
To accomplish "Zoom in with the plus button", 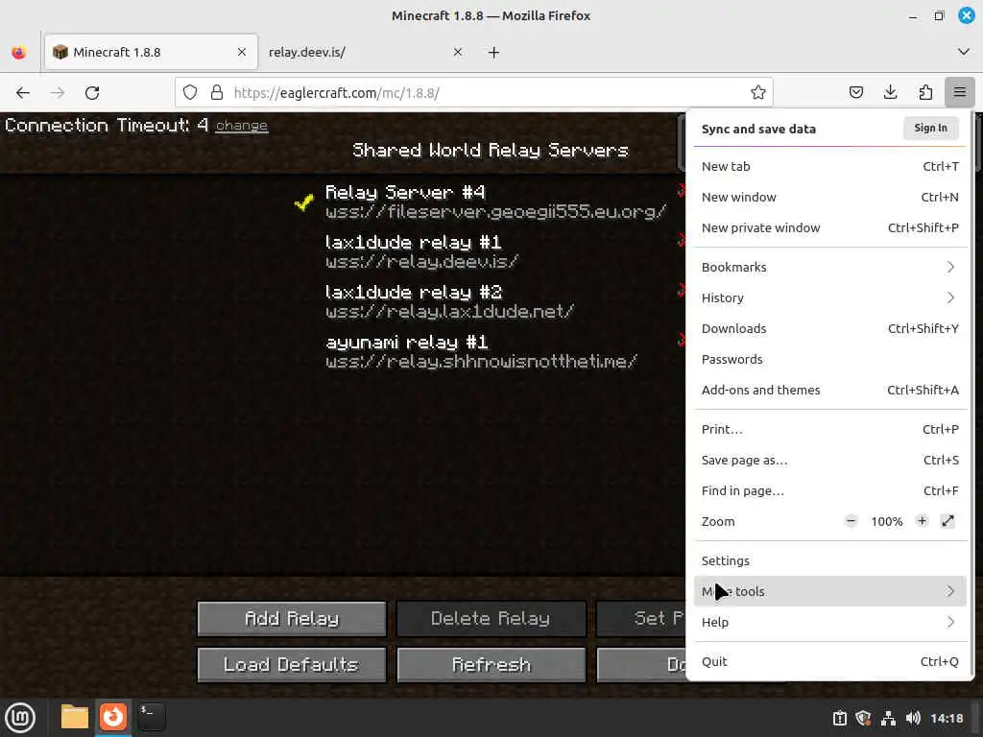I will [x=922, y=521].
